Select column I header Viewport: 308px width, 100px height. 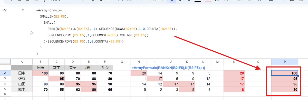(155, 62)
